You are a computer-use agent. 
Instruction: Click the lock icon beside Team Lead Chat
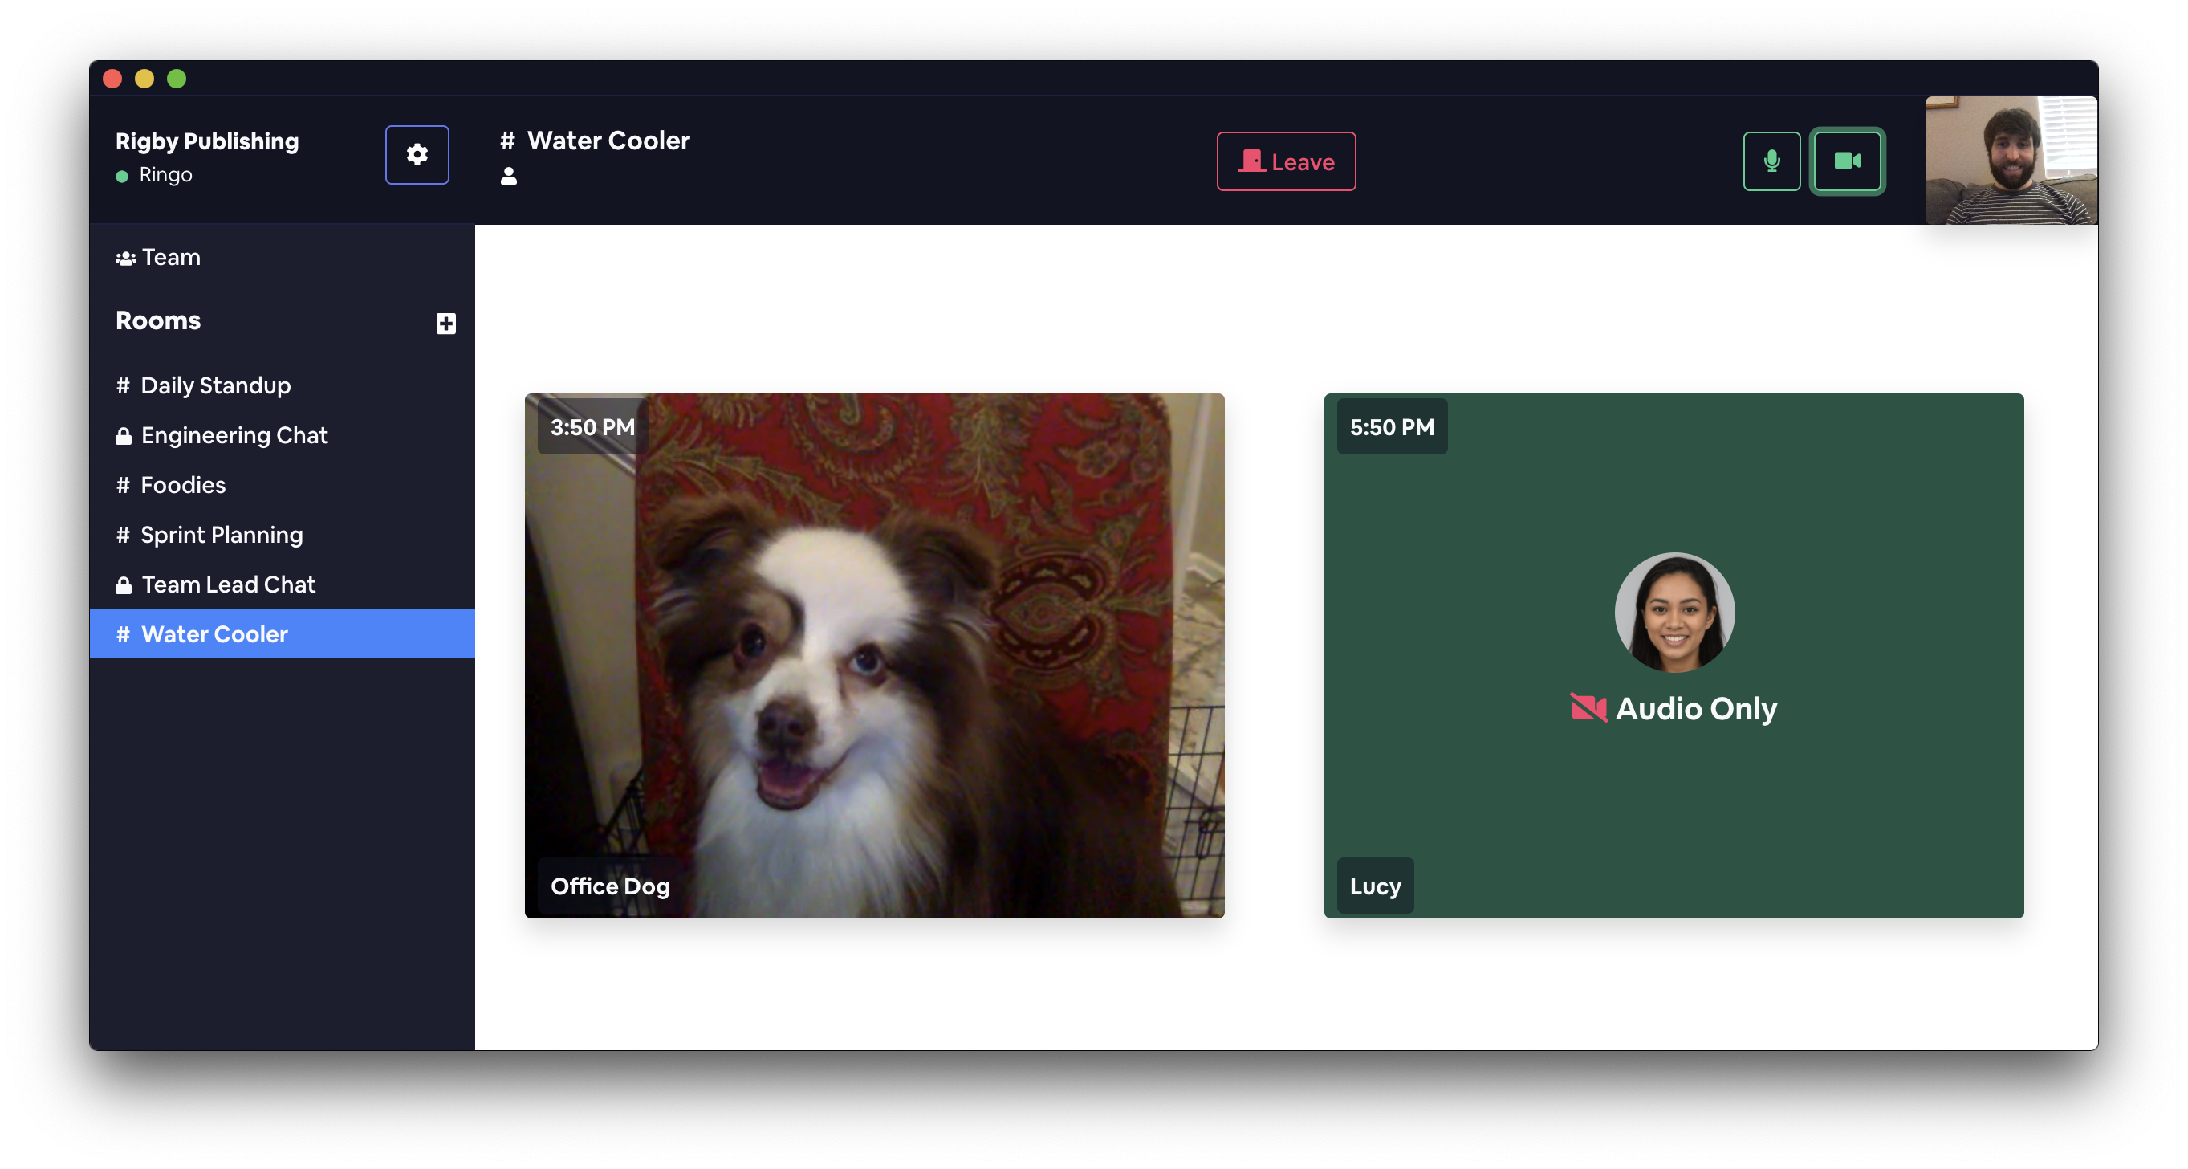tap(123, 585)
